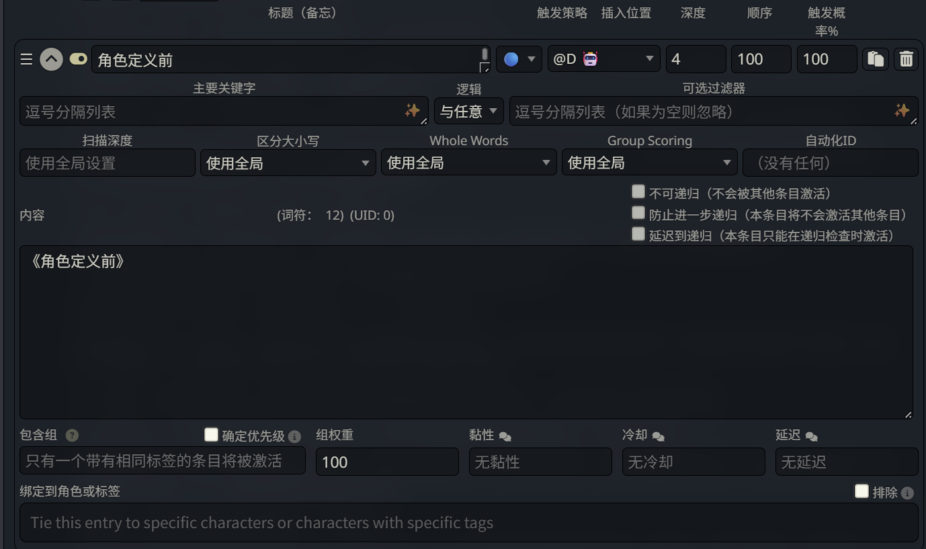Check the 不可递归 checkbox
926x549 pixels.
(638, 192)
